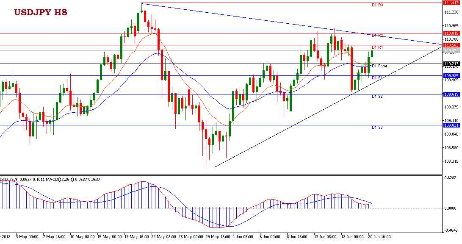
Task: Click the D1 S1 support label
Action: [x=377, y=78]
